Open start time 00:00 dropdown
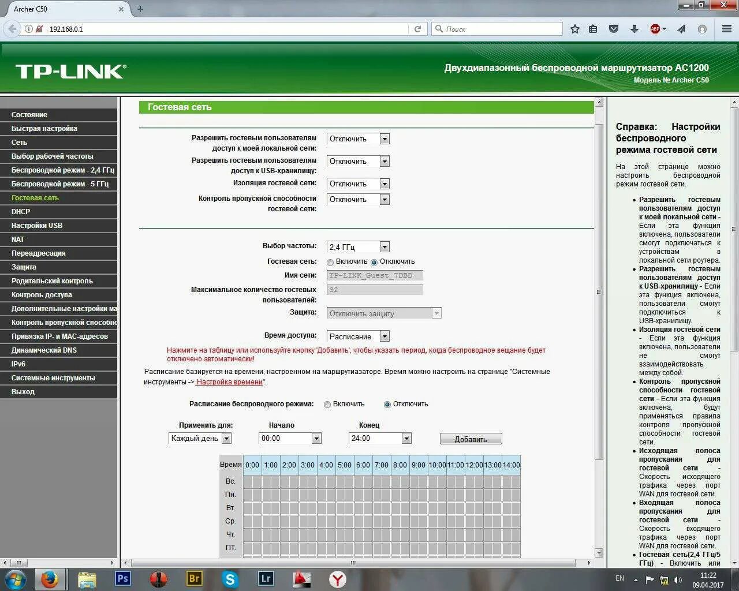 point(290,439)
